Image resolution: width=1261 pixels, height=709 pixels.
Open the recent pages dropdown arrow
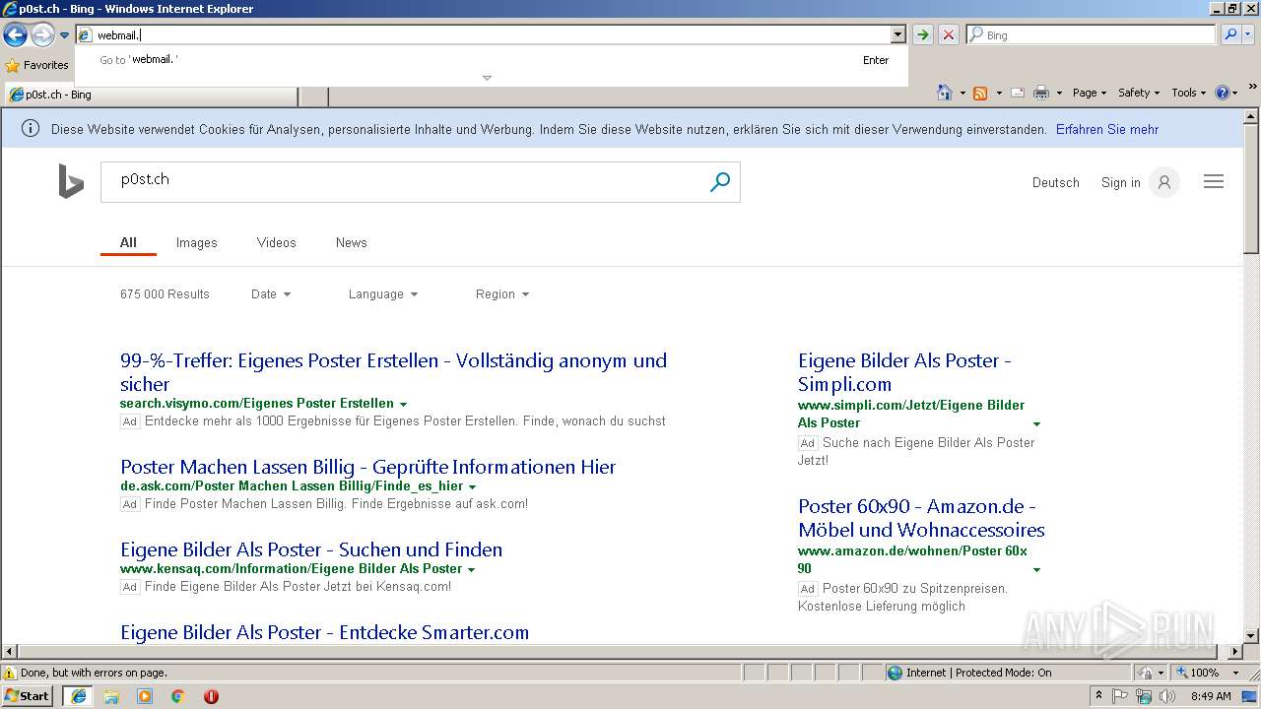64,35
